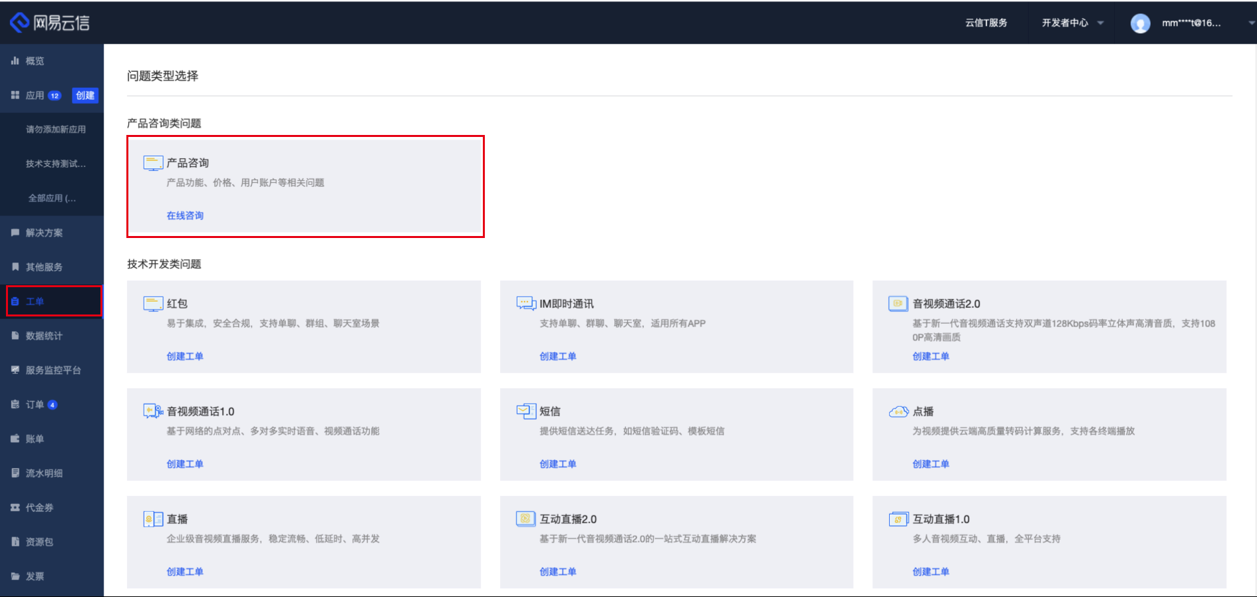Viewport: 1257px width, 597px height.
Task: Click the 点播 cloud icon
Action: (899, 412)
